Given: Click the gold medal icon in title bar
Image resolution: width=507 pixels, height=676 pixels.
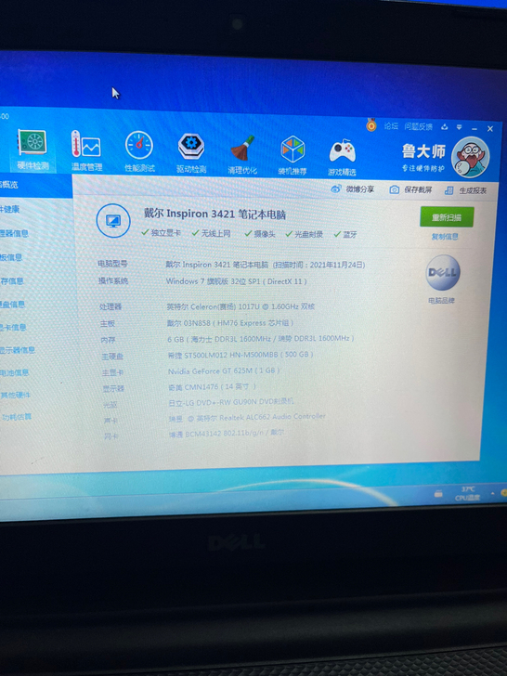Looking at the screenshot, I should click(371, 125).
